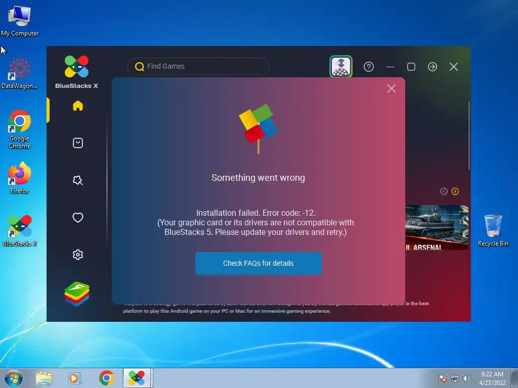The image size is (518, 388).
Task: Click Check FAQs for details button
Action: (x=258, y=263)
